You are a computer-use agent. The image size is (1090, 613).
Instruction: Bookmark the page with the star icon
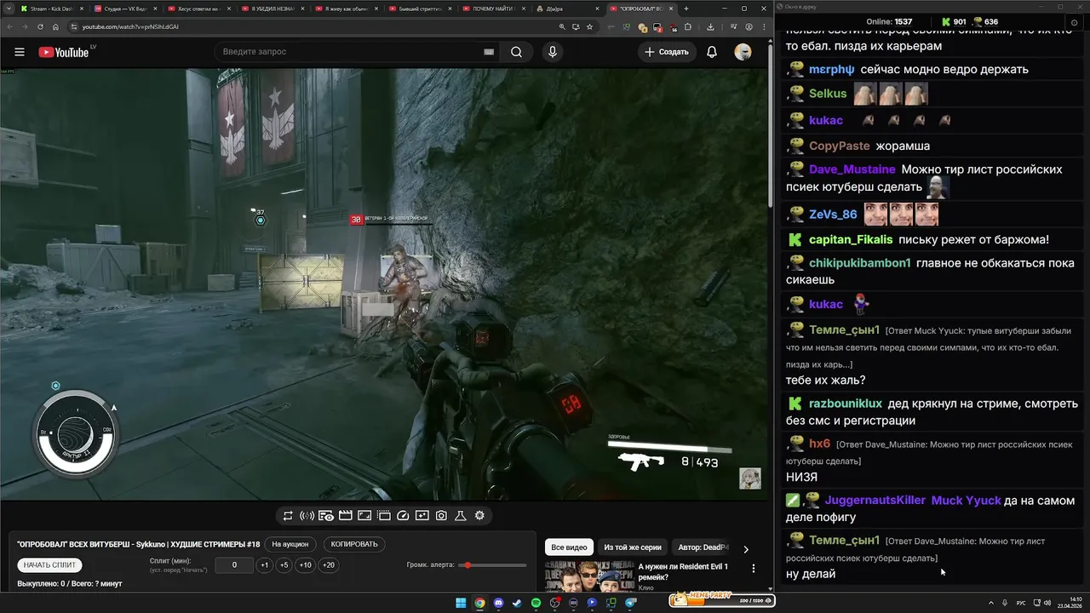point(589,26)
